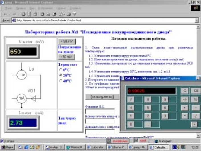Viewport: 201px width, 151px height.
Task: Click the Internet zone icon in status bar
Action: (x=156, y=141)
